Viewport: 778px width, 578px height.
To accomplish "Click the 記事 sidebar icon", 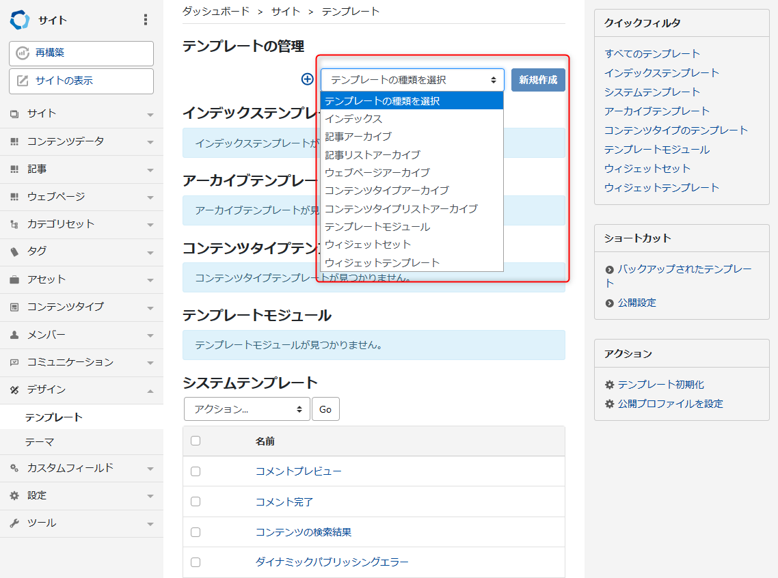I will point(14,169).
